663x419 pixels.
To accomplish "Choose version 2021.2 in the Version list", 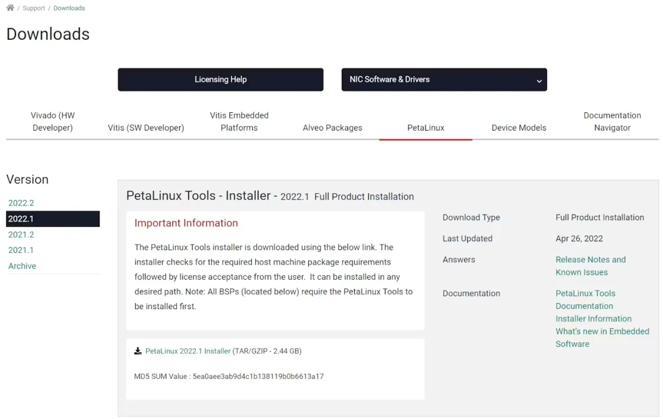I will pos(21,234).
